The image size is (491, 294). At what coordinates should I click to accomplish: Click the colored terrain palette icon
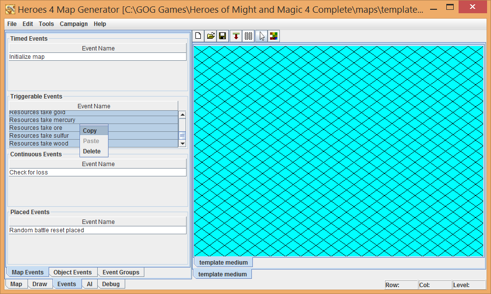tap(273, 36)
